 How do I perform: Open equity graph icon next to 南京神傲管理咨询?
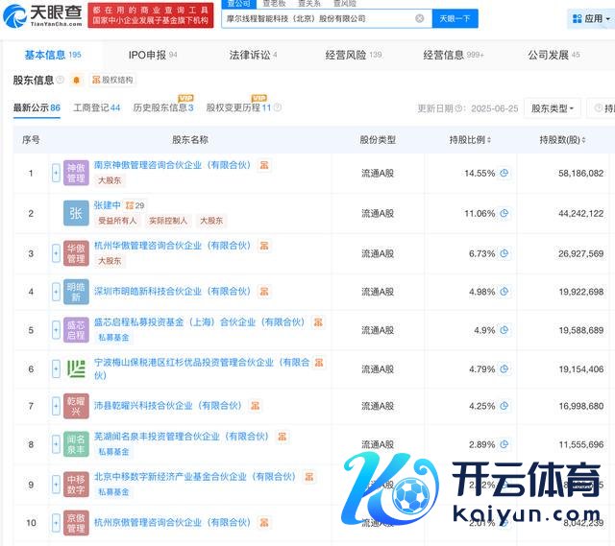(264, 166)
